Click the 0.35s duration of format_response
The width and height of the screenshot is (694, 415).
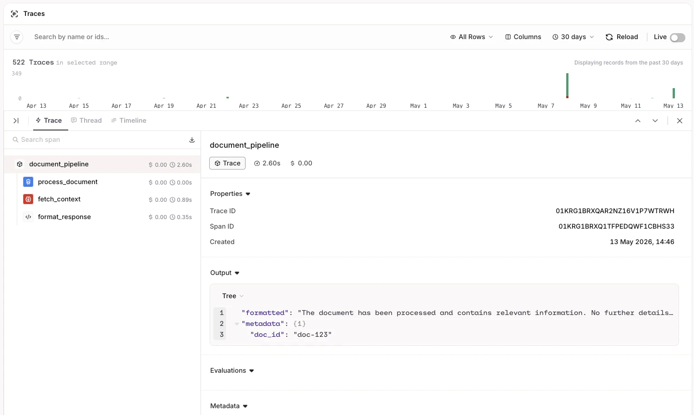[181, 217]
